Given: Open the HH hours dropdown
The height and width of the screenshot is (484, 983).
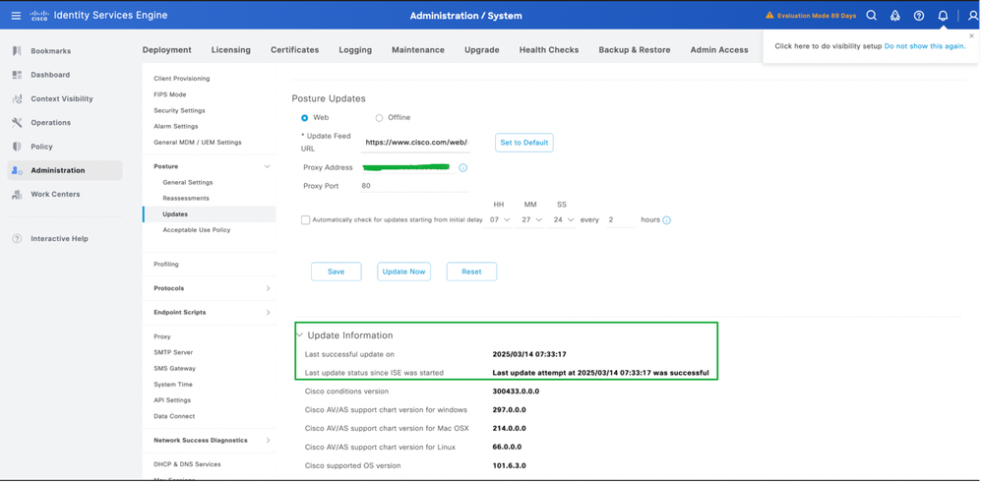Looking at the screenshot, I should (x=500, y=220).
